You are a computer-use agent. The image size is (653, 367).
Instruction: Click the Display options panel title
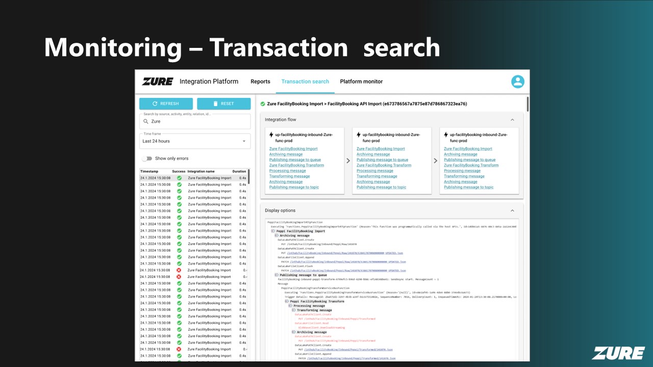tap(280, 211)
